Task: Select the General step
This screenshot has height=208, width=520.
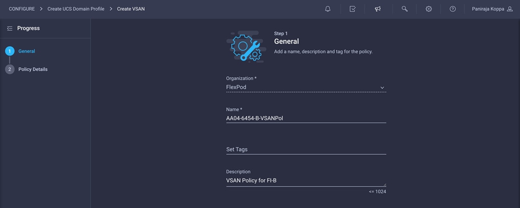Action: tap(27, 51)
